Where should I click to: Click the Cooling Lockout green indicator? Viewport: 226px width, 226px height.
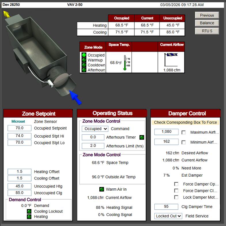pos(29,211)
